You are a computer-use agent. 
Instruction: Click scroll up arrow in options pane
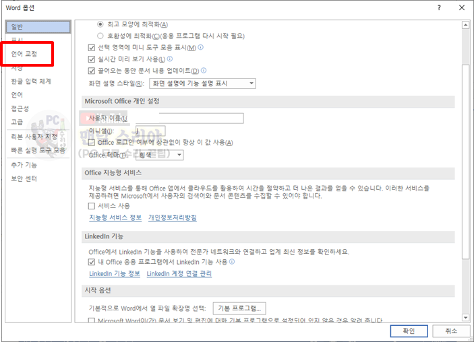(465, 26)
